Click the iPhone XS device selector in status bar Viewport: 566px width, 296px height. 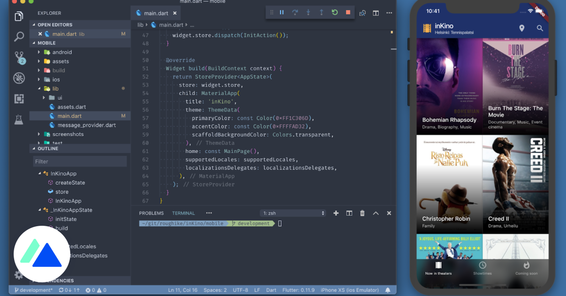click(x=350, y=290)
